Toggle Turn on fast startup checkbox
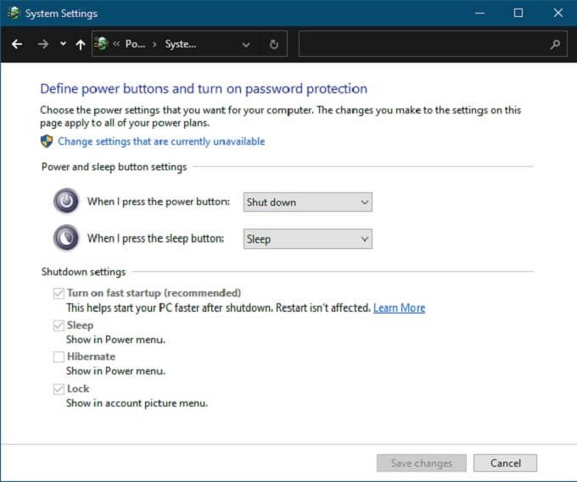The width and height of the screenshot is (577, 482). coord(59,293)
